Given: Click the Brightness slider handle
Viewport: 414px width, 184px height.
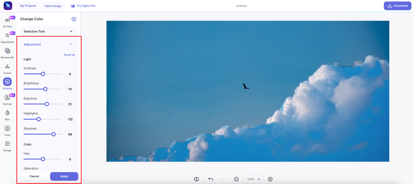Looking at the screenshot, I should [45, 89].
